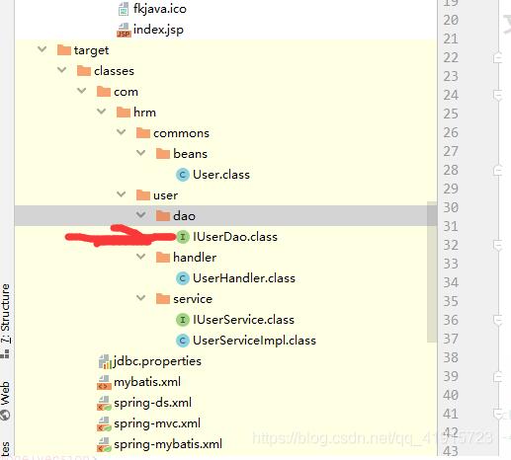Image resolution: width=511 pixels, height=460 pixels.
Task: Click the commons folder icon
Action: (143, 133)
